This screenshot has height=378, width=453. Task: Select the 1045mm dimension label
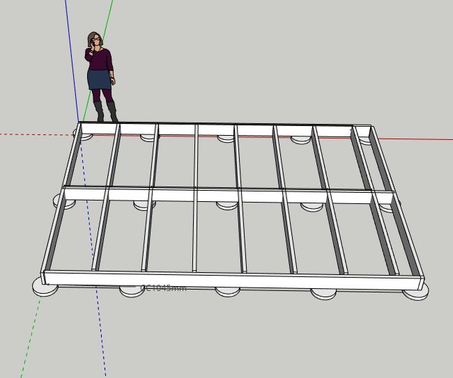(x=164, y=288)
